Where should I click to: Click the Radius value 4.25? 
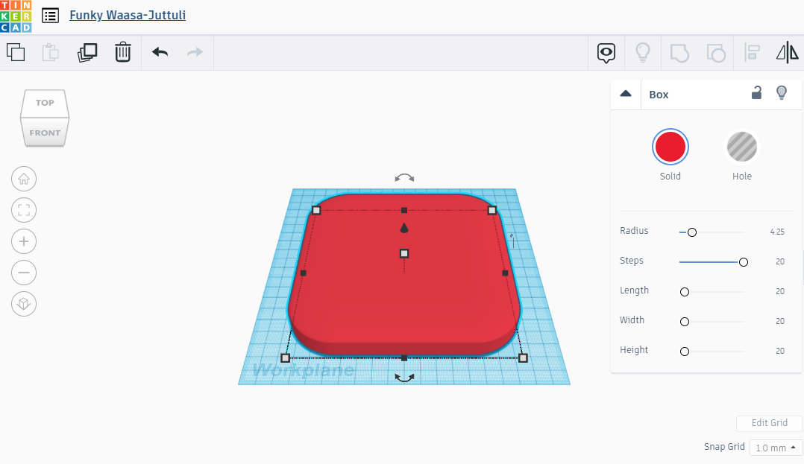[x=777, y=232]
